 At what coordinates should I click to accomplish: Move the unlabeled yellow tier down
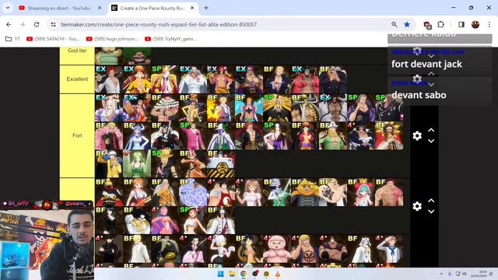coord(431,212)
